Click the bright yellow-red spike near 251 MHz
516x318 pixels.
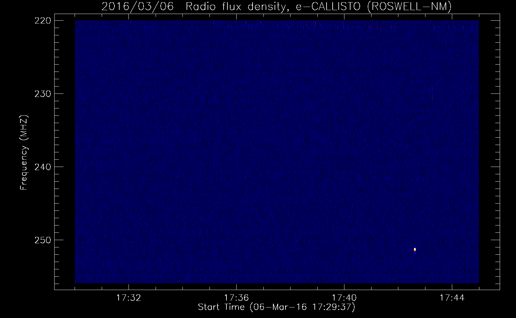coord(415,250)
